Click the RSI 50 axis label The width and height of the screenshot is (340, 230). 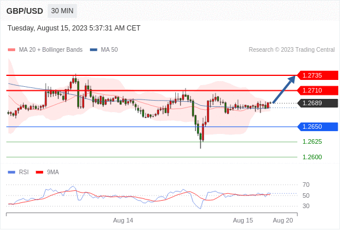[306, 195]
